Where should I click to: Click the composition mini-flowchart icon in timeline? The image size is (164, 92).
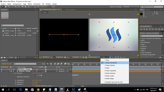click(x=44, y=64)
